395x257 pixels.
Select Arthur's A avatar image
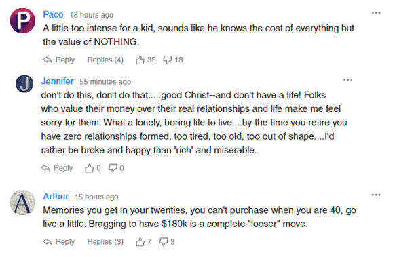(22, 203)
